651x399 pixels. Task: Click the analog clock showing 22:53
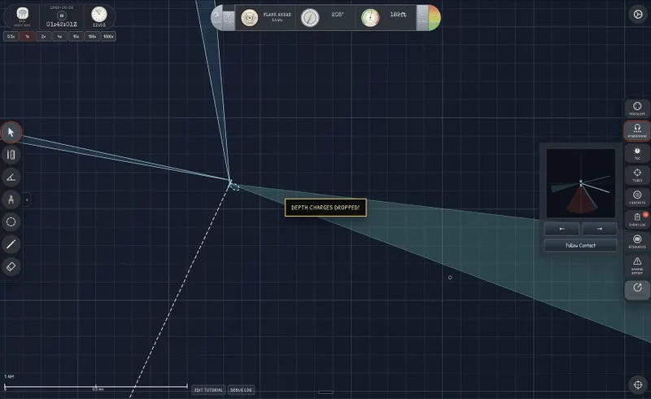tap(98, 15)
